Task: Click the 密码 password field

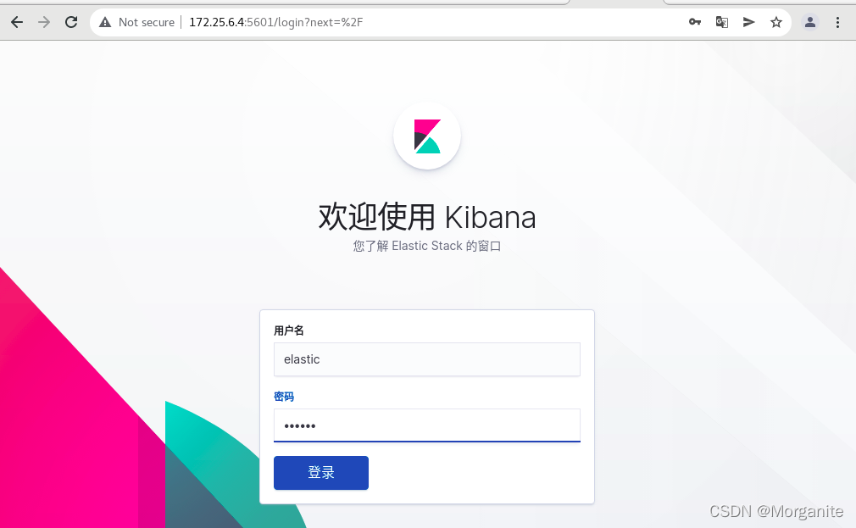Action: pyautogui.click(x=427, y=425)
